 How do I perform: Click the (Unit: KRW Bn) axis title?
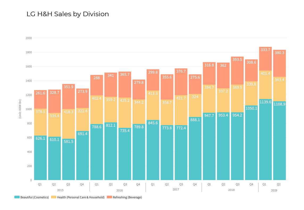[20, 109]
